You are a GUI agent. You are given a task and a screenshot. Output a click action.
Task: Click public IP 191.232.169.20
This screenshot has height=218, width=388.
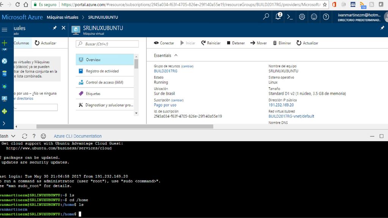pos(281,105)
